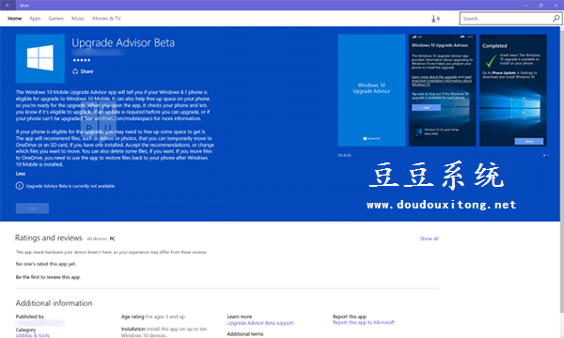Switch to the Apps tab
This screenshot has height=338, width=564.
pos(35,19)
